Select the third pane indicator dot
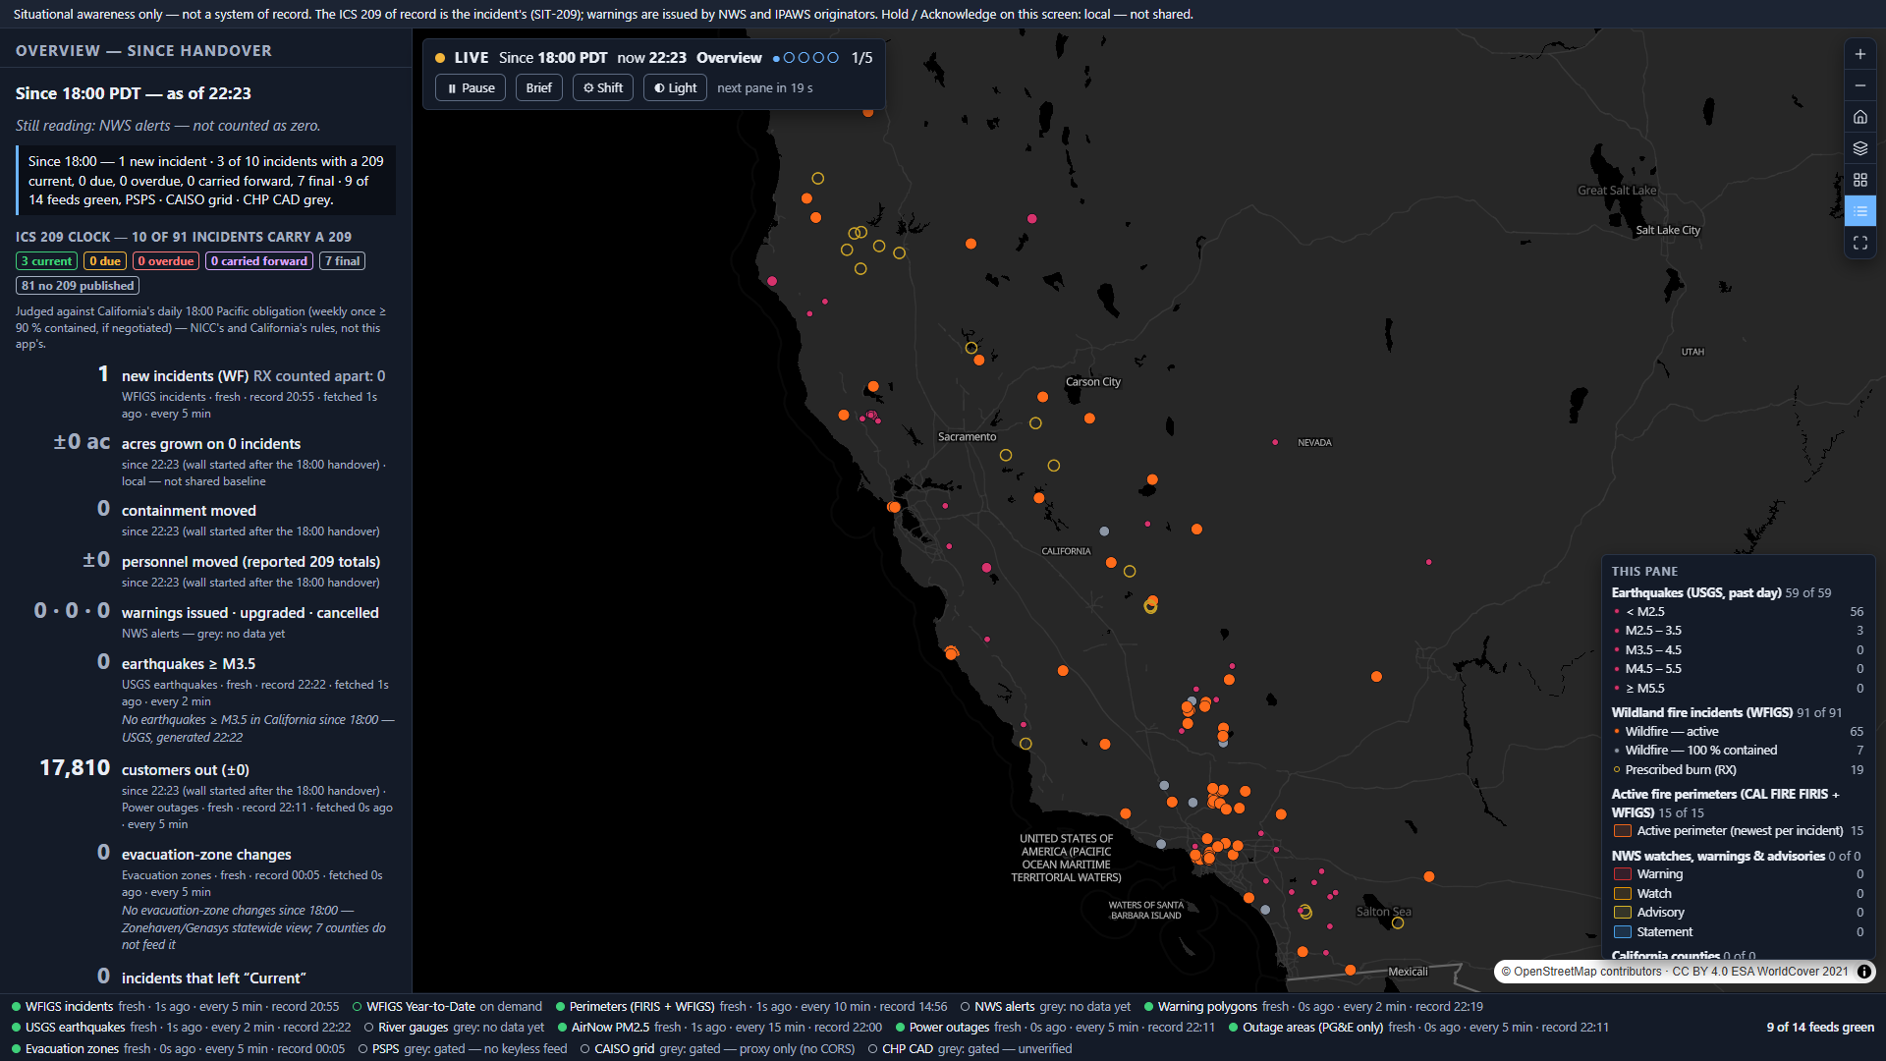1886x1061 pixels. coord(804,58)
